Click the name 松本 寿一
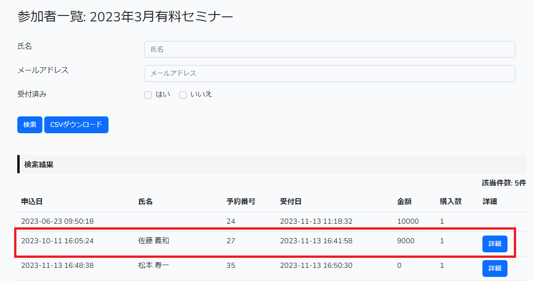 click(x=154, y=266)
